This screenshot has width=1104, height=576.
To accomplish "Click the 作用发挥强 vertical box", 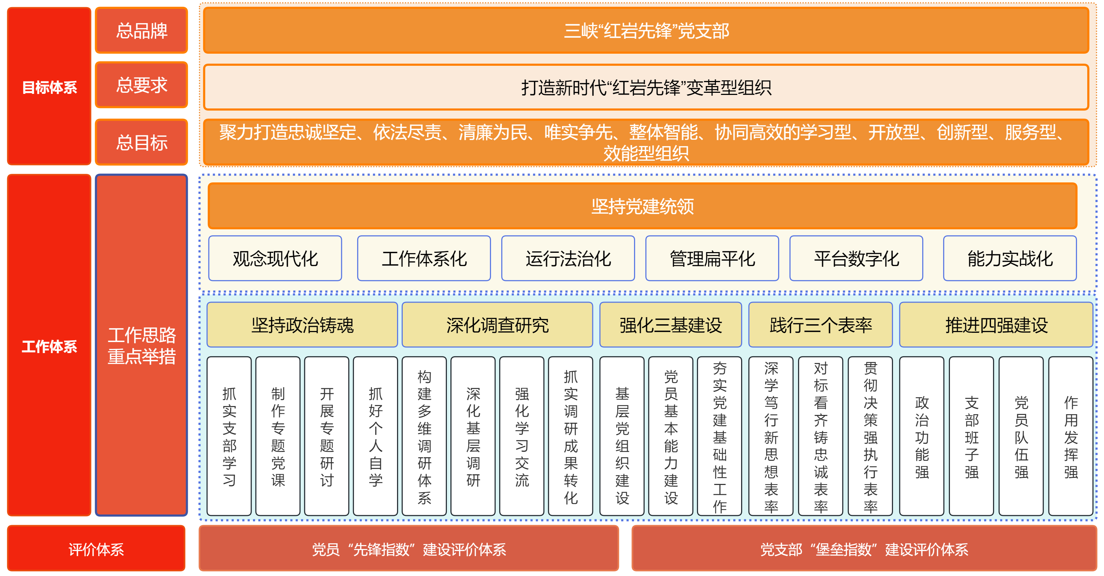I will click(1071, 436).
